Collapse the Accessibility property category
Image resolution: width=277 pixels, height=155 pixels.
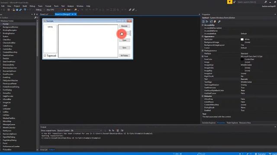[x=203, y=25]
